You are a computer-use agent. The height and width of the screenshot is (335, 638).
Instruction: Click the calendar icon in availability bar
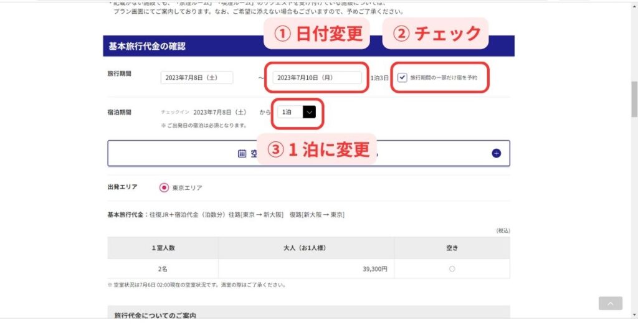(242, 153)
